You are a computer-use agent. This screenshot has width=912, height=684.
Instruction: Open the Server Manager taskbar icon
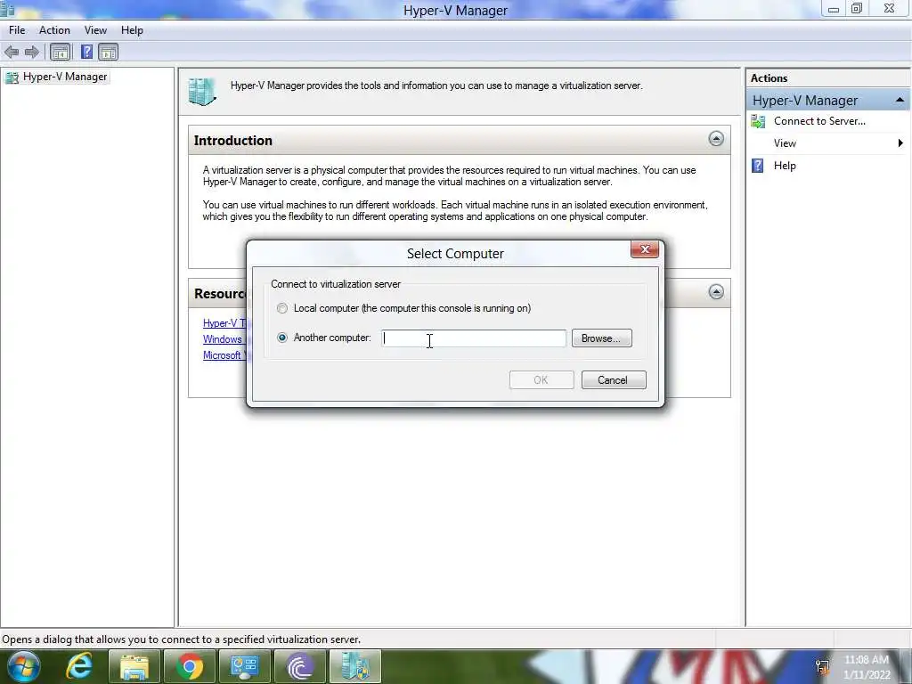245,666
